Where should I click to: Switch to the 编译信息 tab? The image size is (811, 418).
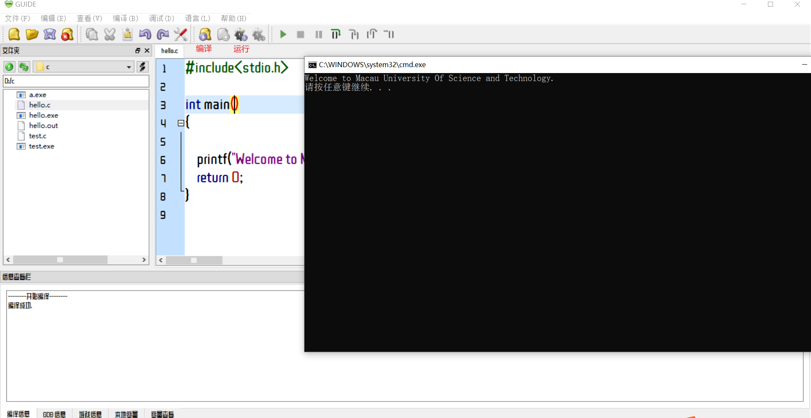(x=19, y=414)
